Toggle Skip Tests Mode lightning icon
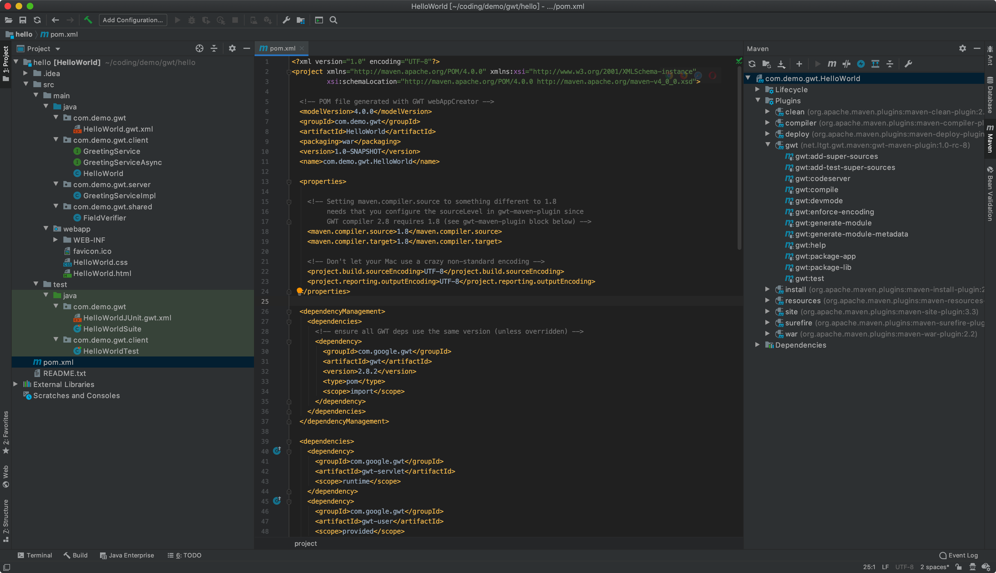The image size is (996, 573). [x=861, y=64]
